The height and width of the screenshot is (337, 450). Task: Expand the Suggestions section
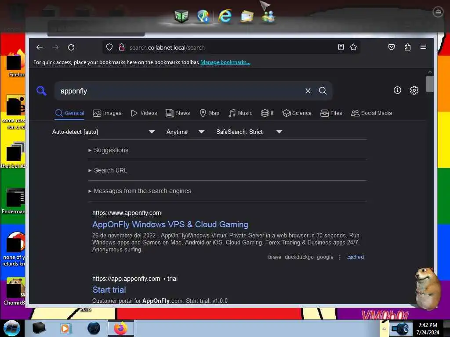point(111,150)
